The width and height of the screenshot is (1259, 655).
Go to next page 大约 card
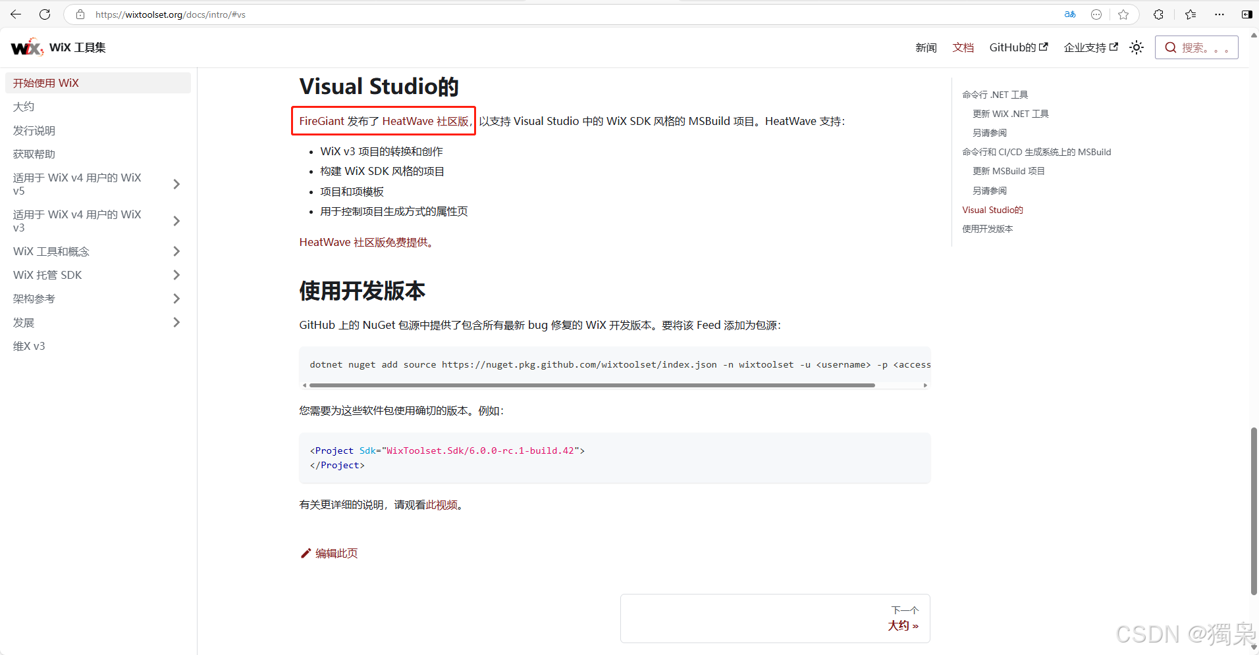point(775,619)
